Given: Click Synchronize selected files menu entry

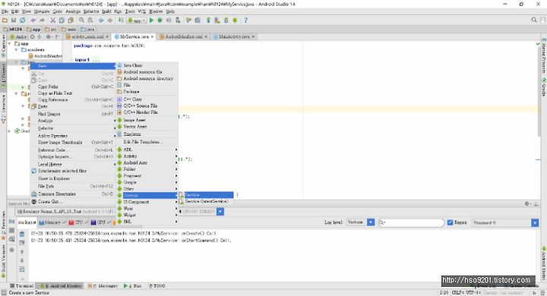Looking at the screenshot, I should click(x=73, y=171).
